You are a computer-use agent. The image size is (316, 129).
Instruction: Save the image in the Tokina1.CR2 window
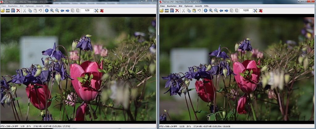(172, 10)
